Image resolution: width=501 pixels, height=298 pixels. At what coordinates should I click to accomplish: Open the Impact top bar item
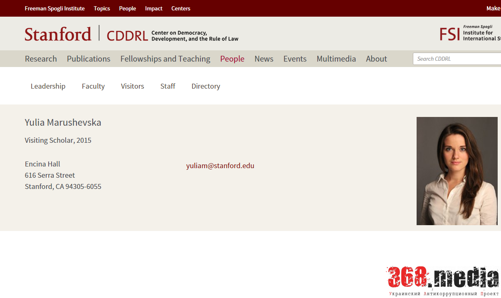tap(153, 8)
